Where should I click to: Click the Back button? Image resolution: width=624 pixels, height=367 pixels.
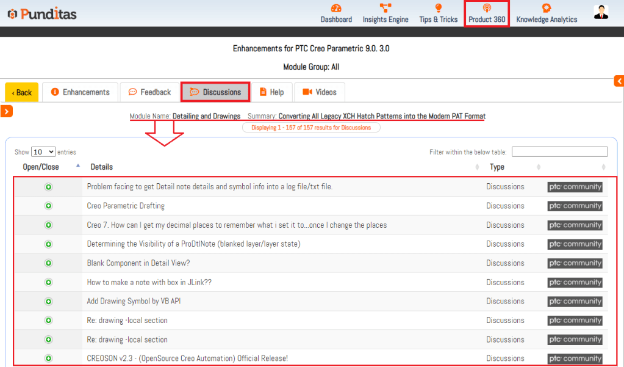point(21,92)
